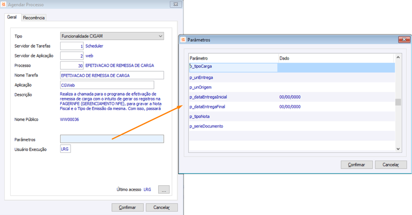412x215 pixels.
Task: Click the Dado value for p_dataEntregaFinal
Action: [290, 106]
